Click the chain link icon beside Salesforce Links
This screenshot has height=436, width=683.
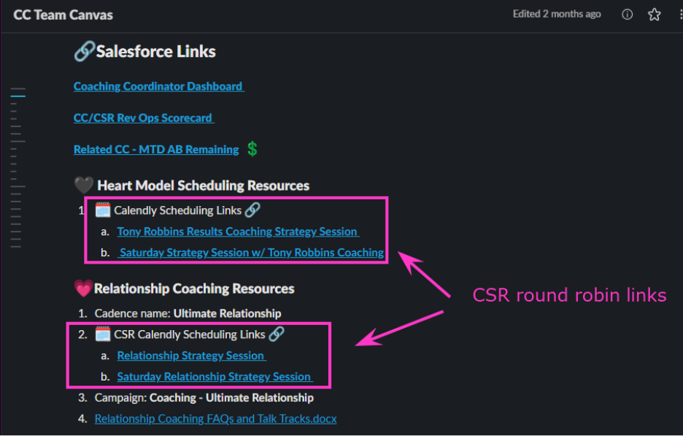click(84, 51)
